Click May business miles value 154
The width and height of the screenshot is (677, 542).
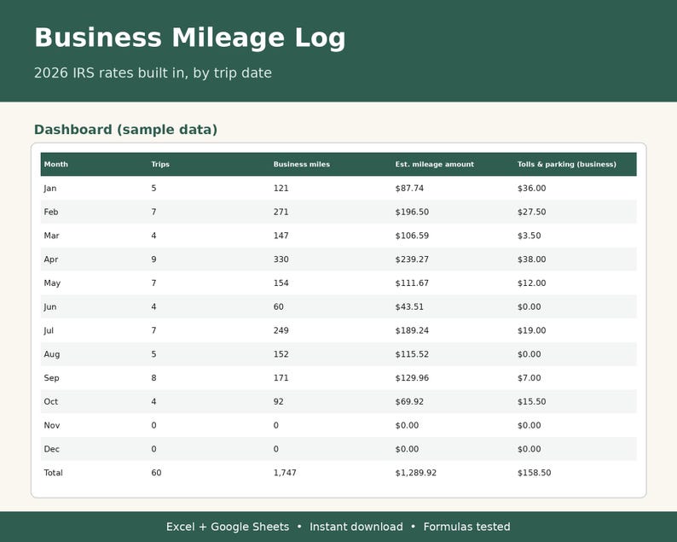coord(281,283)
